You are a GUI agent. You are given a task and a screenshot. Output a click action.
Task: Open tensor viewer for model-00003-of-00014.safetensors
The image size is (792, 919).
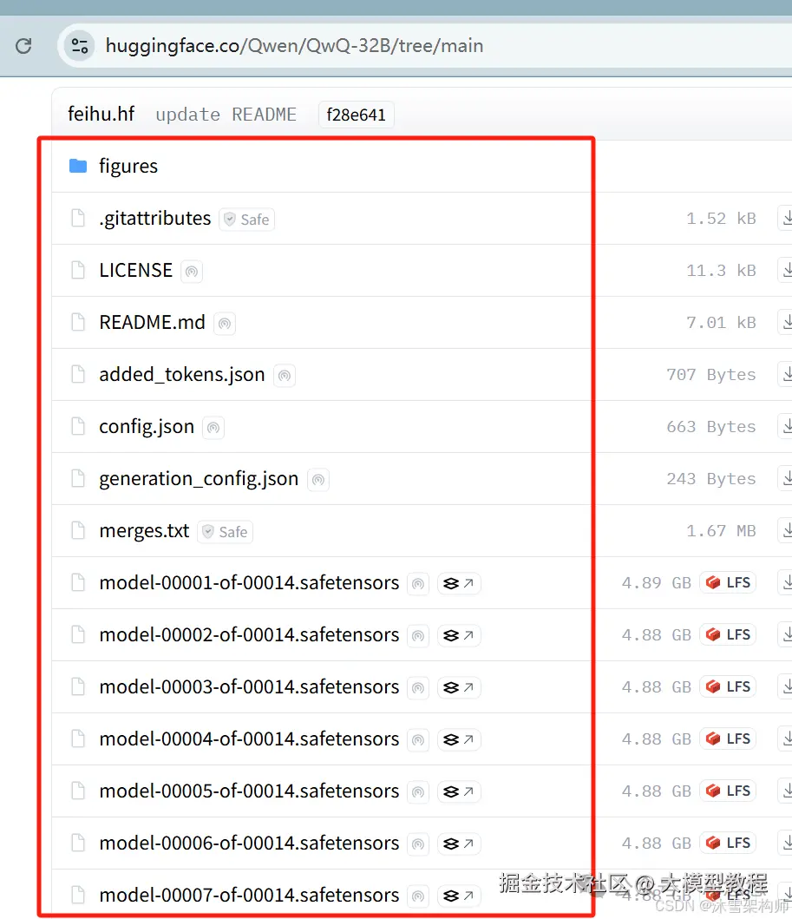click(459, 687)
